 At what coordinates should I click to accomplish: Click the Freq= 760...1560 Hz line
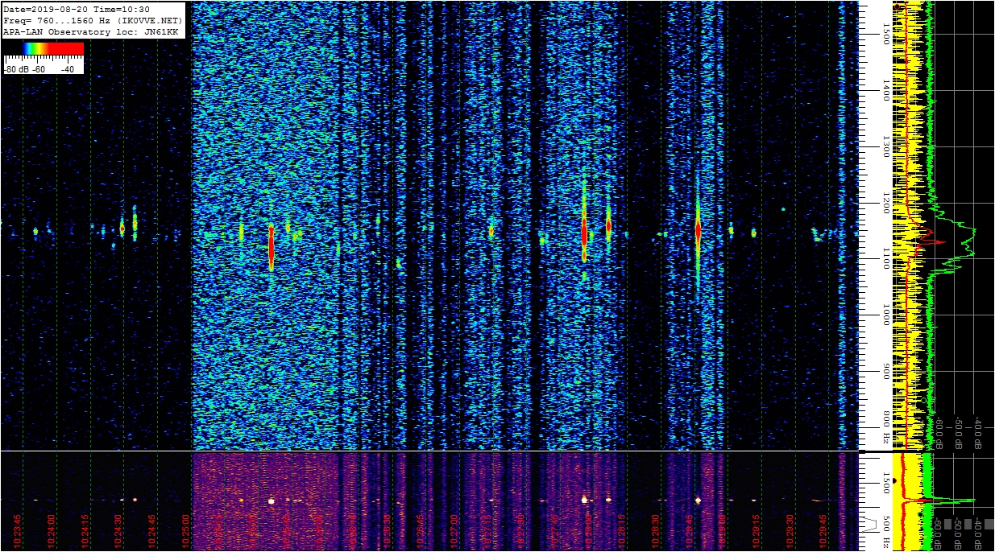(x=93, y=20)
